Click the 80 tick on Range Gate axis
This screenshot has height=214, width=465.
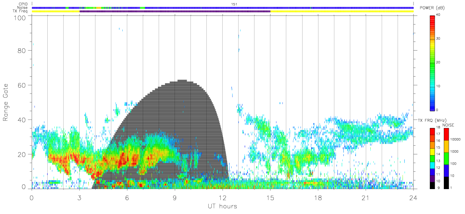click(22, 51)
